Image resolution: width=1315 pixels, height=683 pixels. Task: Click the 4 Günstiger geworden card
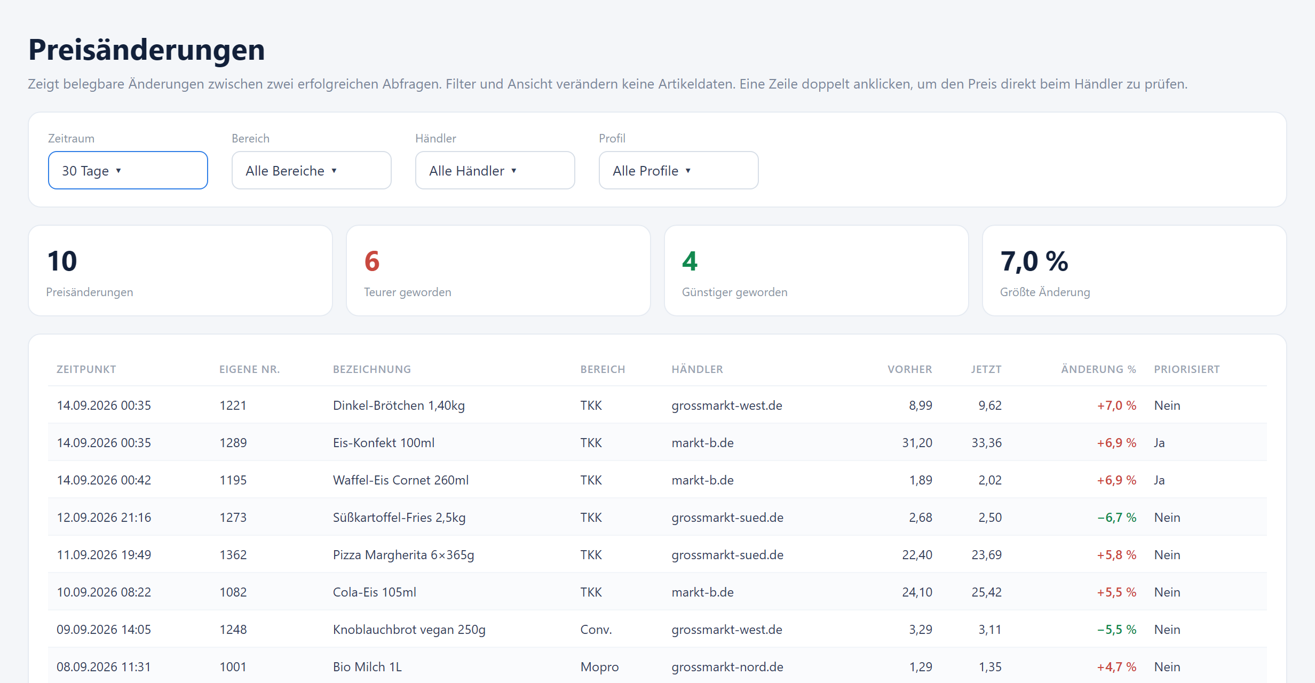817,271
